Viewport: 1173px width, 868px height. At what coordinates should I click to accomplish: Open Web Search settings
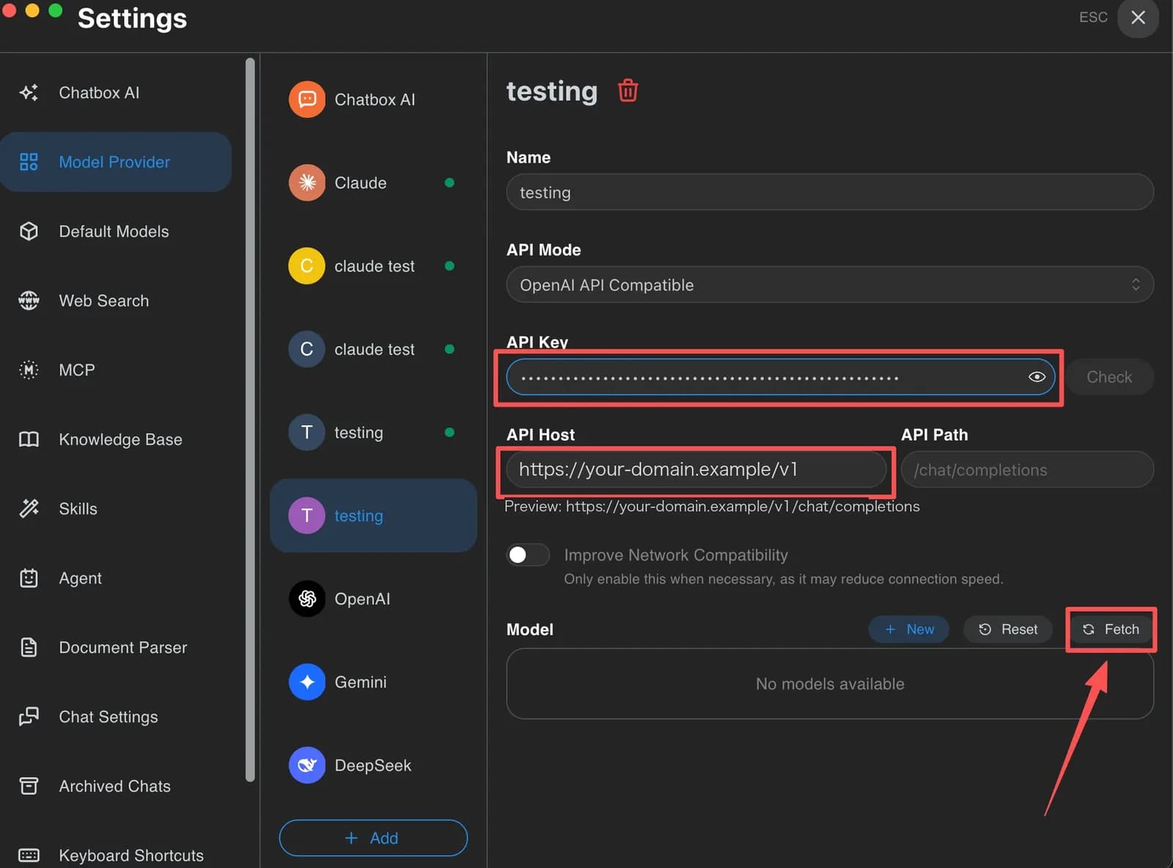pyautogui.click(x=116, y=301)
